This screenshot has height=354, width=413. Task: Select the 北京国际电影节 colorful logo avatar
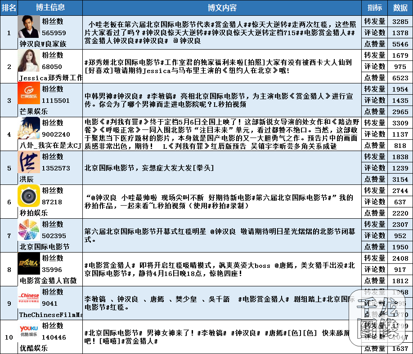pyautogui.click(x=29, y=230)
